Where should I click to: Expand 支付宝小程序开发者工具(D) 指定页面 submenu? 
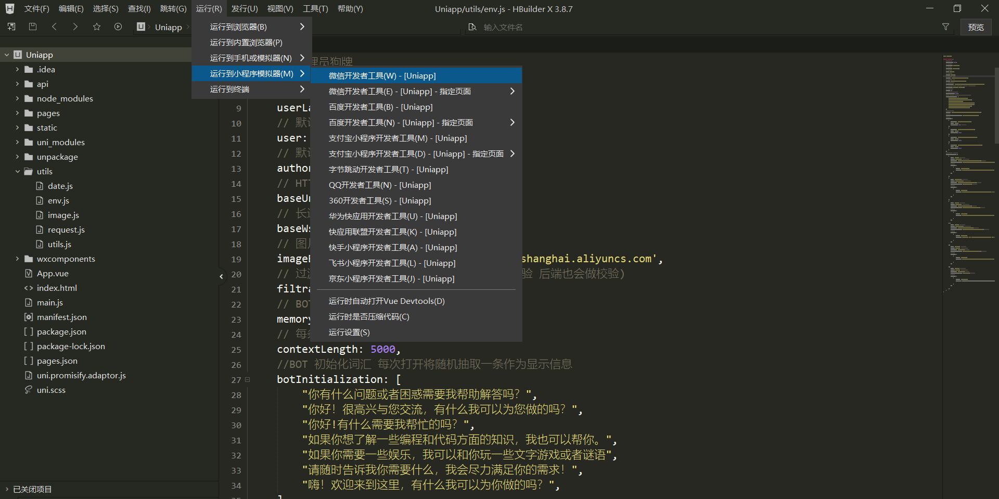tap(416, 153)
